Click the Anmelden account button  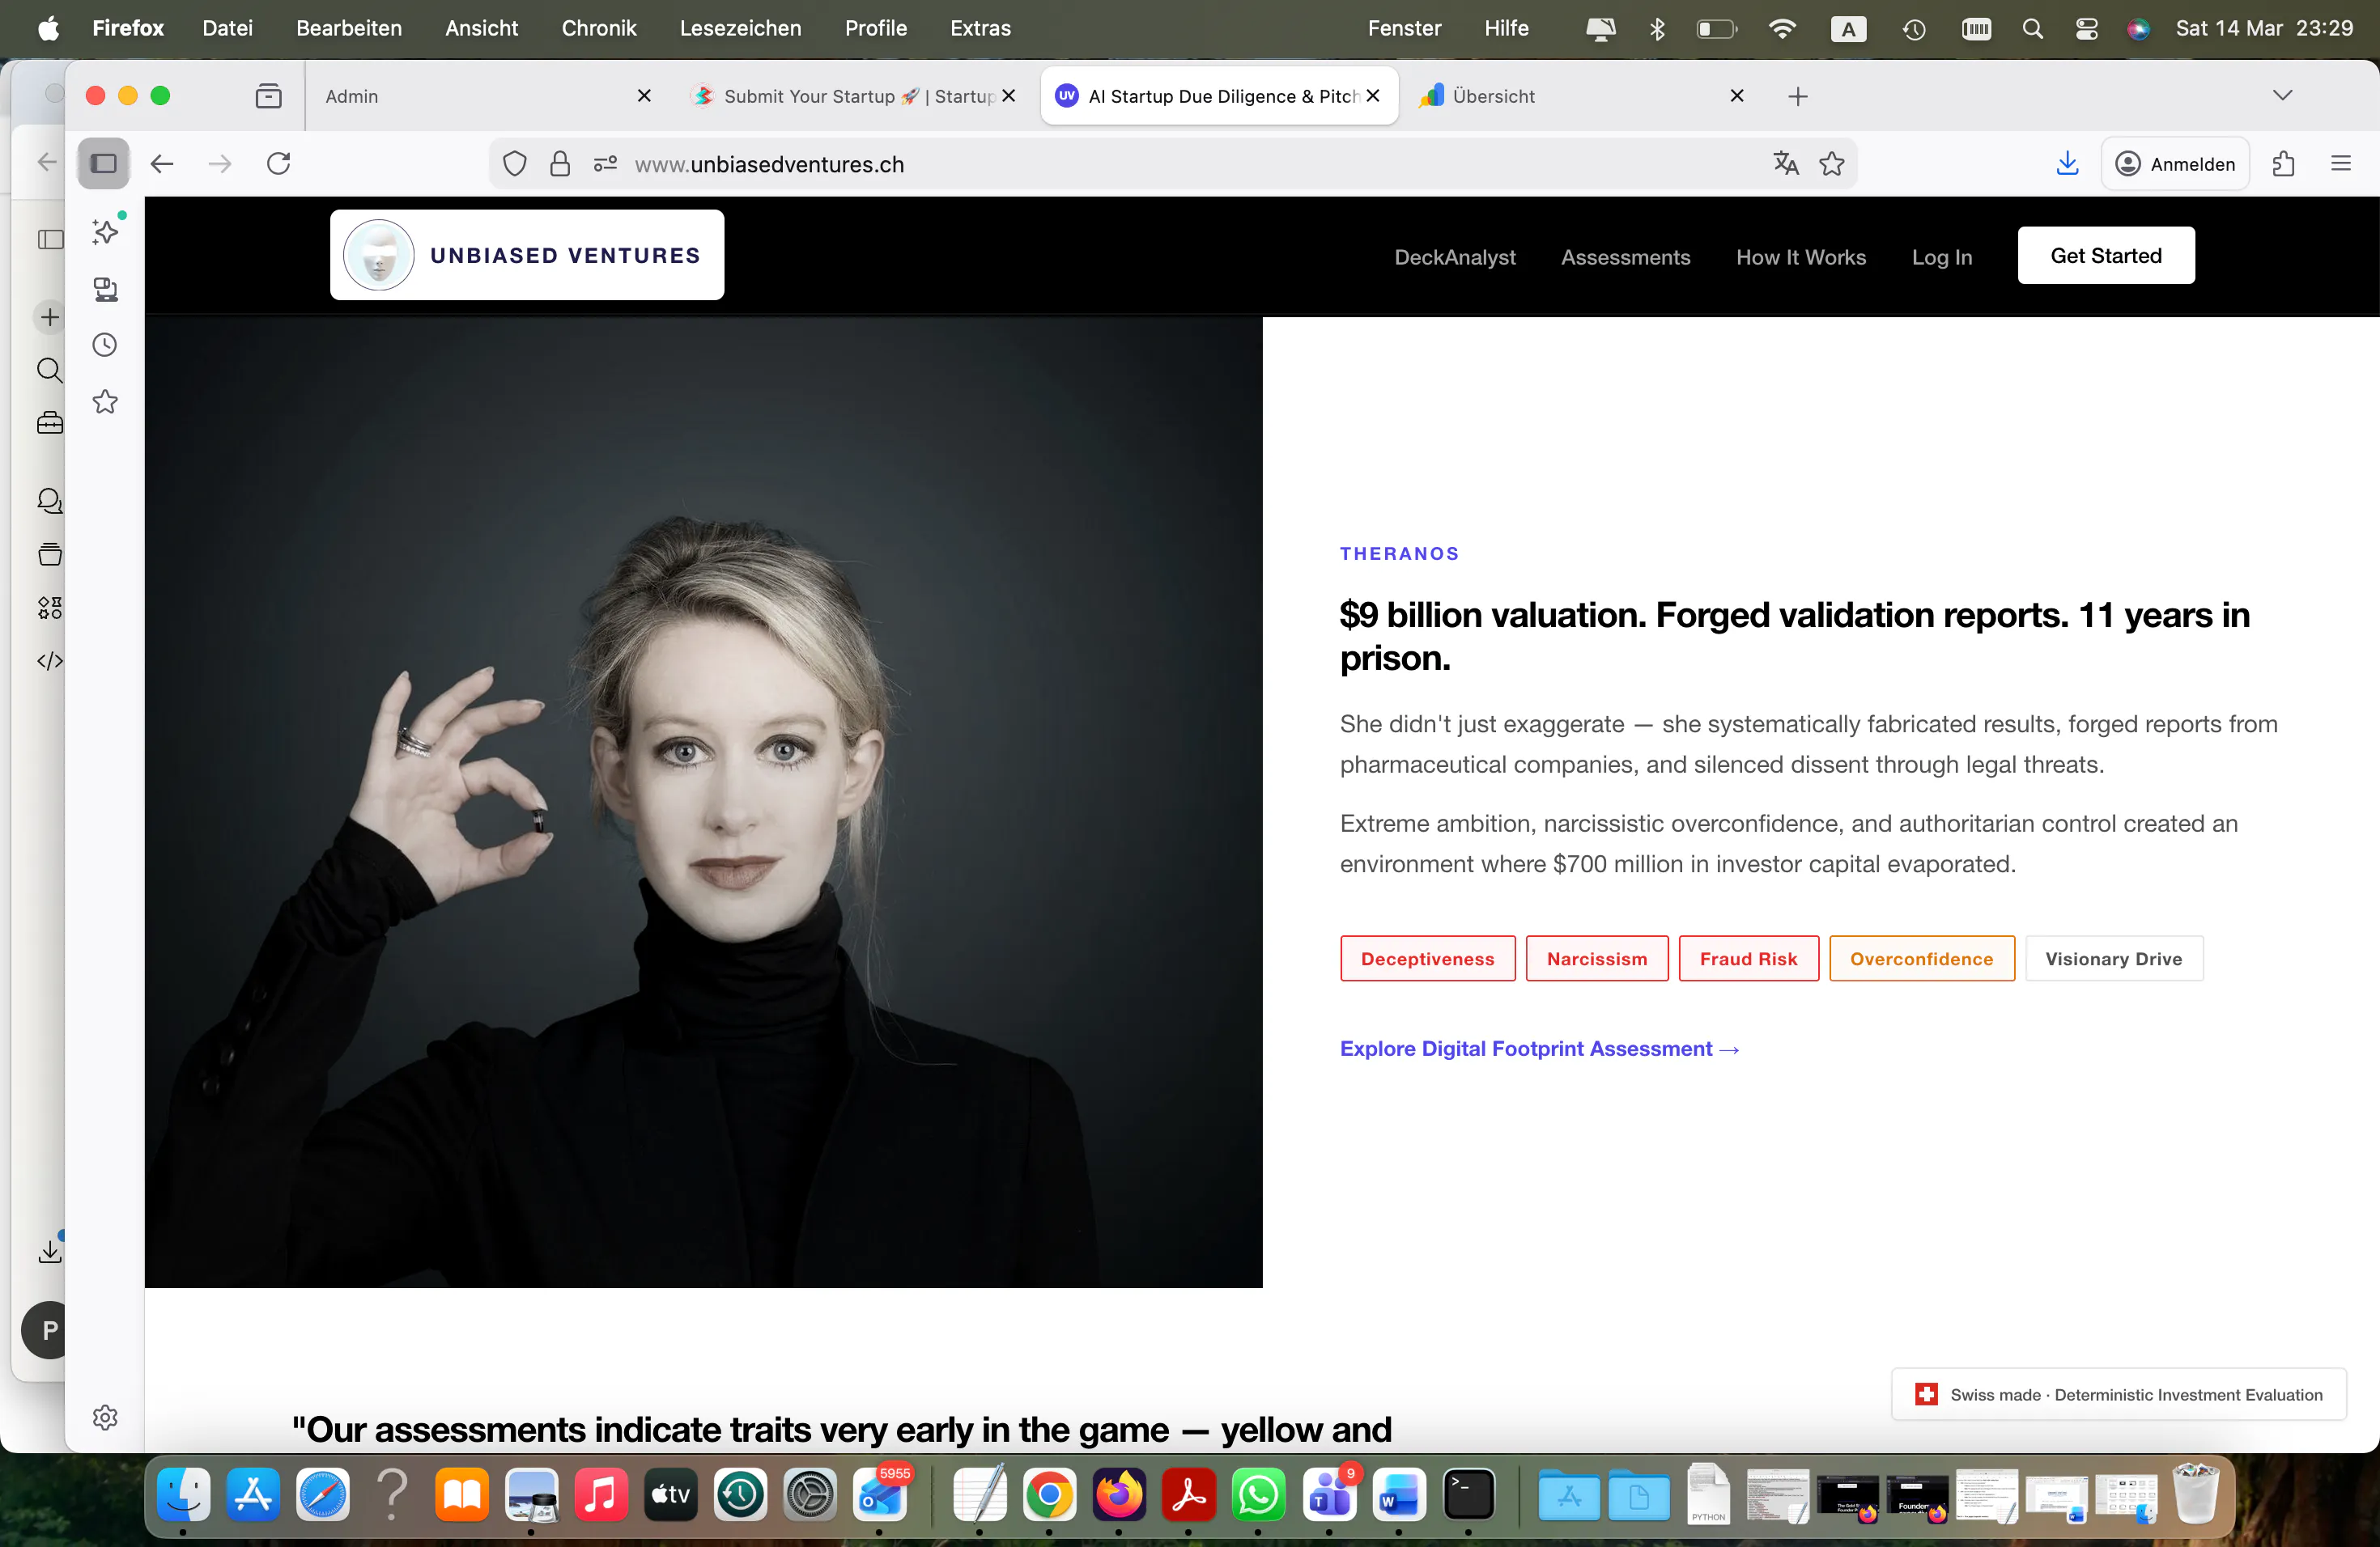tap(2176, 164)
